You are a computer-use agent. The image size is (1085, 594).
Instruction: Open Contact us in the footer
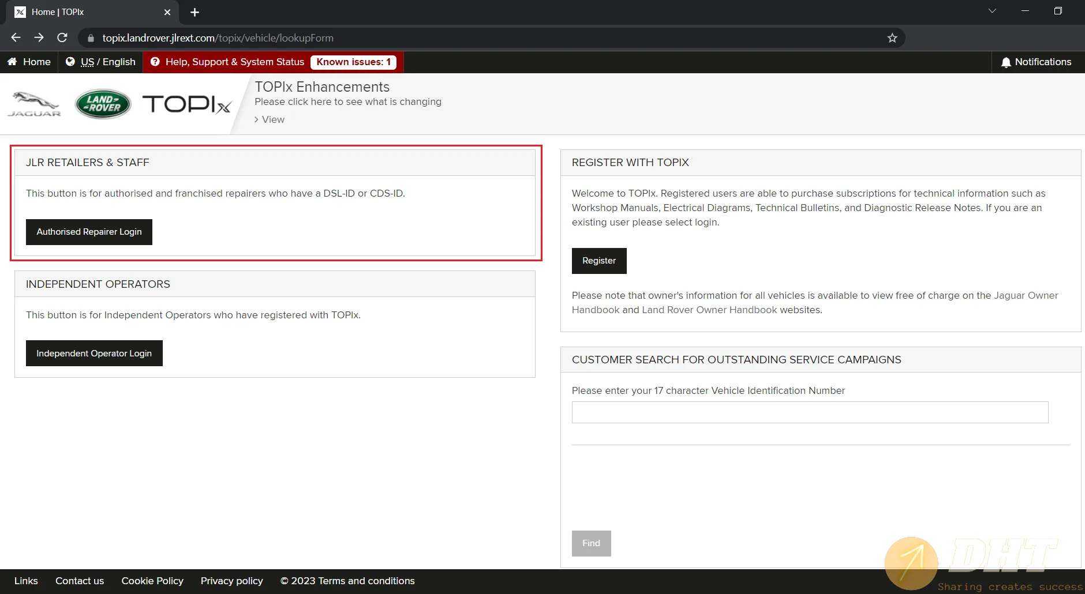click(80, 581)
